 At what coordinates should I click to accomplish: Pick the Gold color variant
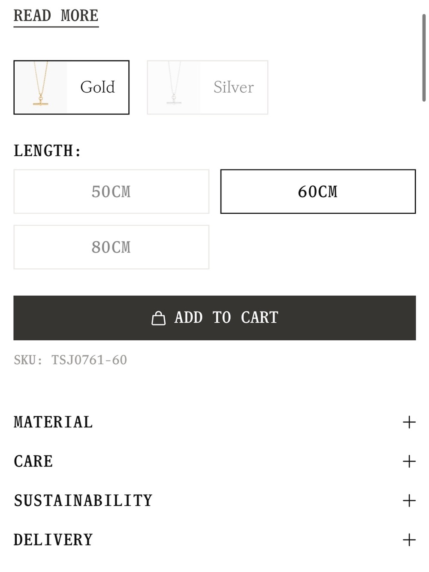[71, 88]
